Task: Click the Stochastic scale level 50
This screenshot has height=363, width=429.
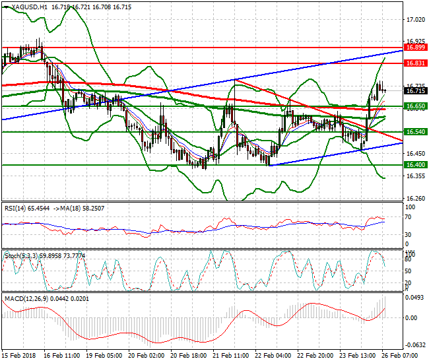Action: (x=408, y=271)
